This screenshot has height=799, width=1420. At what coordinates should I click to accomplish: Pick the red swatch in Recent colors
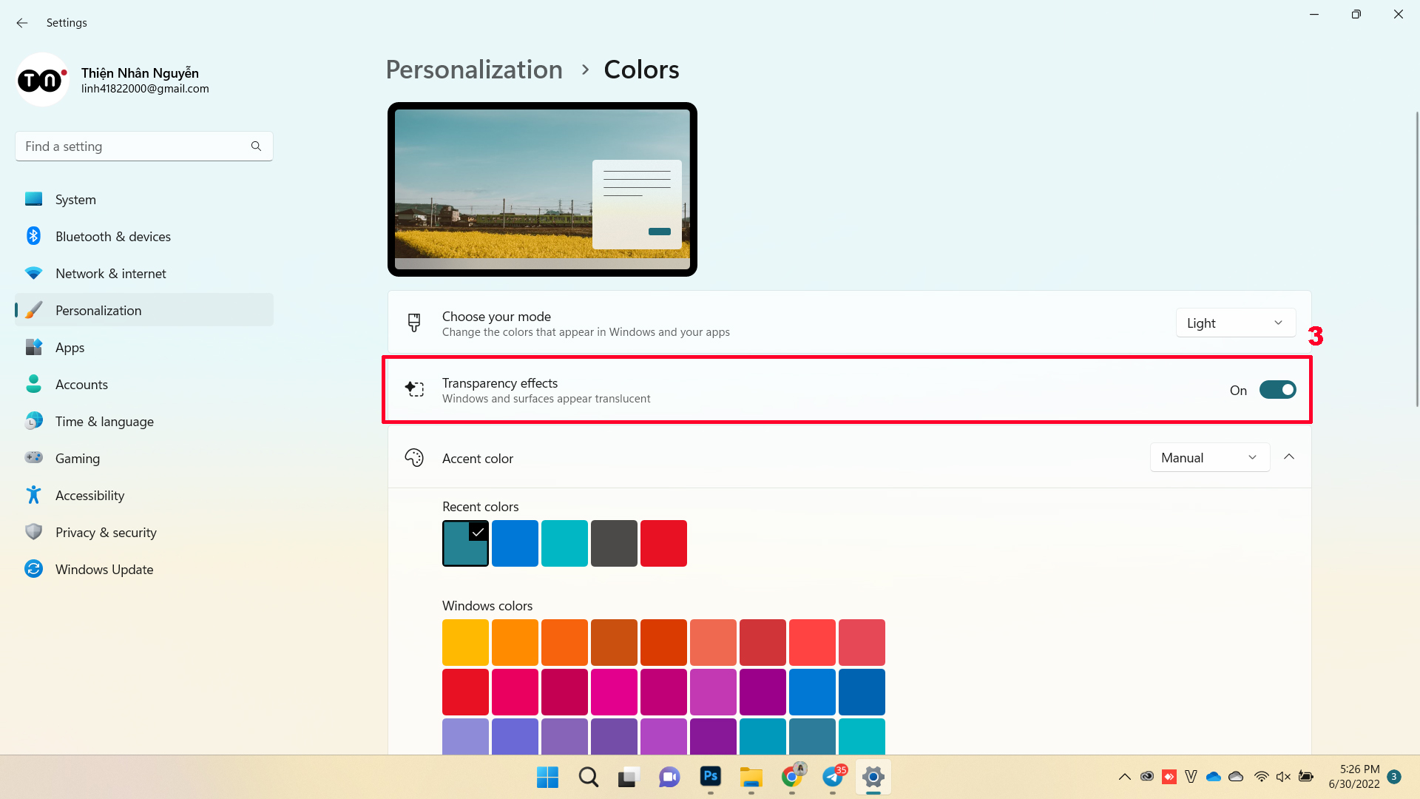point(663,544)
